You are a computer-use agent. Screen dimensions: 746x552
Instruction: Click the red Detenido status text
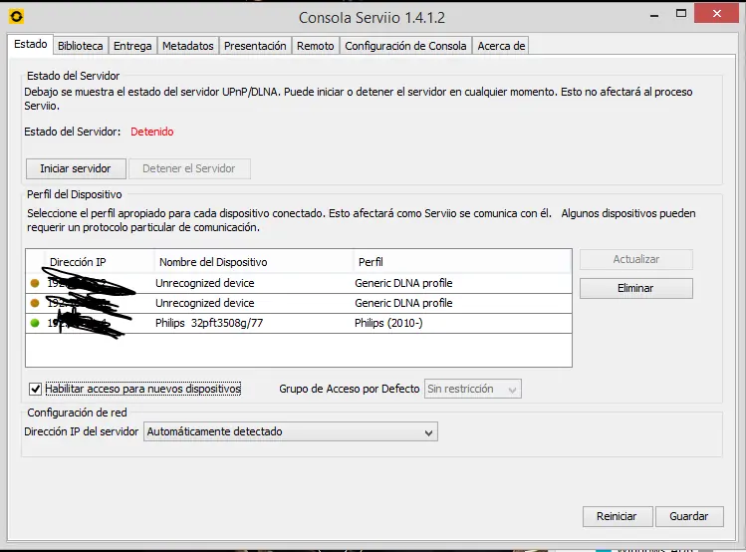152,132
